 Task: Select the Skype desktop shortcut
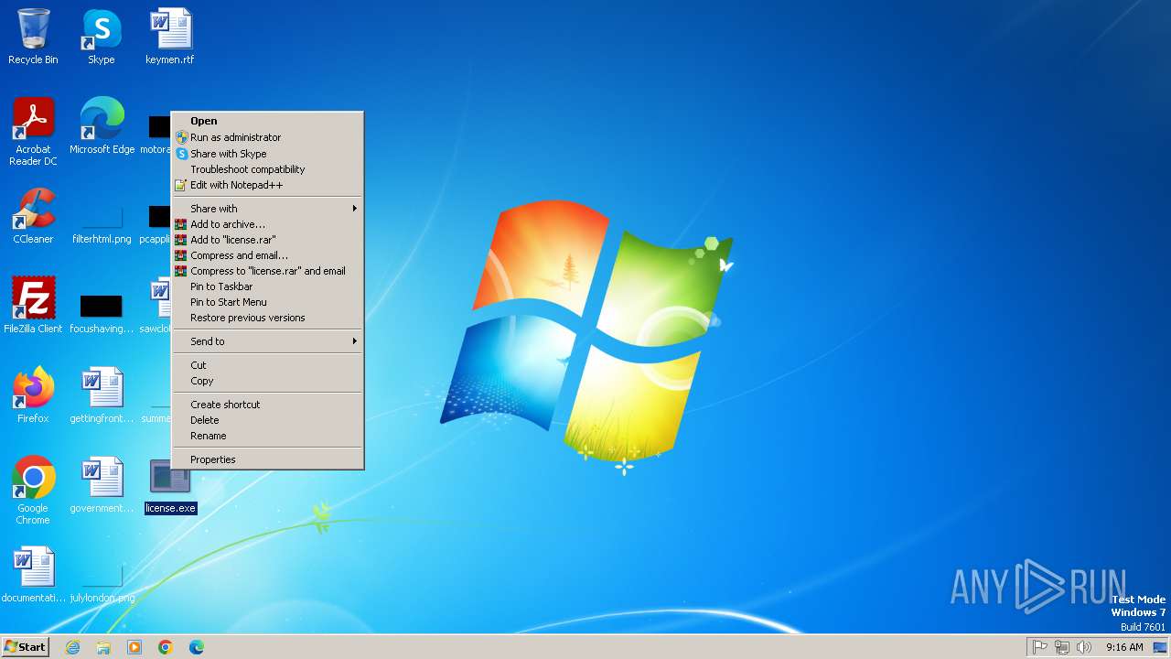tap(101, 37)
